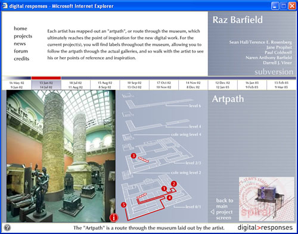Select the 18 Jul 02 timeline slot
The image size is (298, 234).
[x=76, y=85]
